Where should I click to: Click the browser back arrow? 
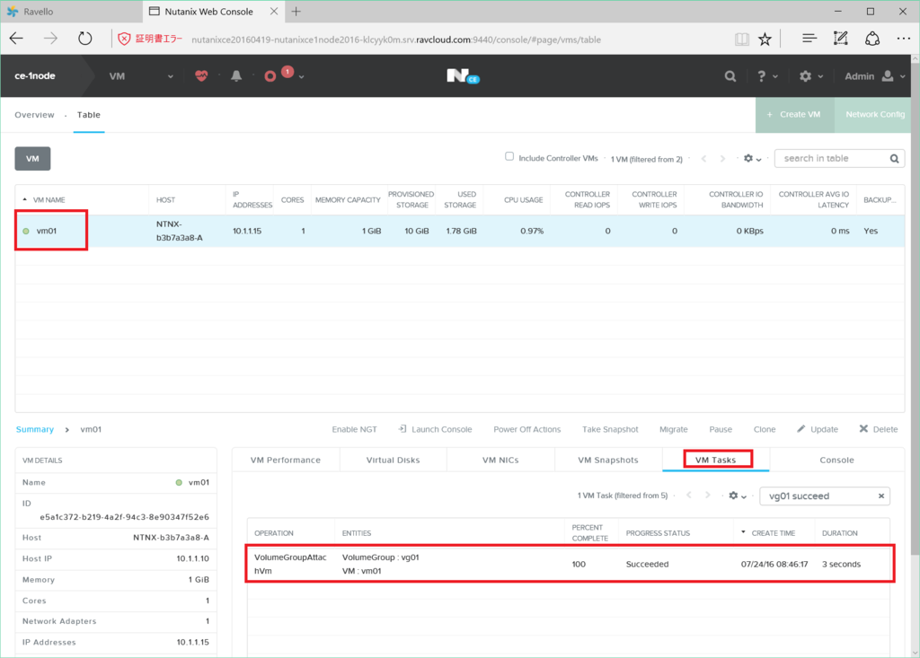(16, 39)
